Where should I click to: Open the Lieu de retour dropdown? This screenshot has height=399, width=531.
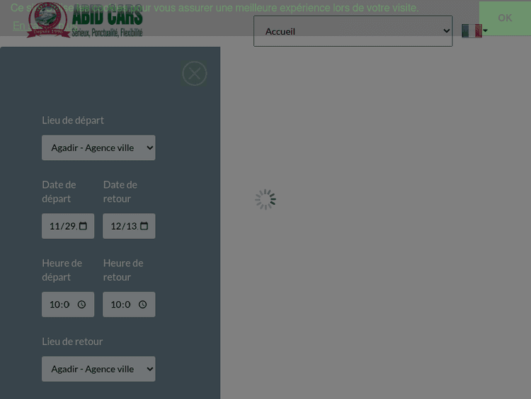tap(98, 369)
